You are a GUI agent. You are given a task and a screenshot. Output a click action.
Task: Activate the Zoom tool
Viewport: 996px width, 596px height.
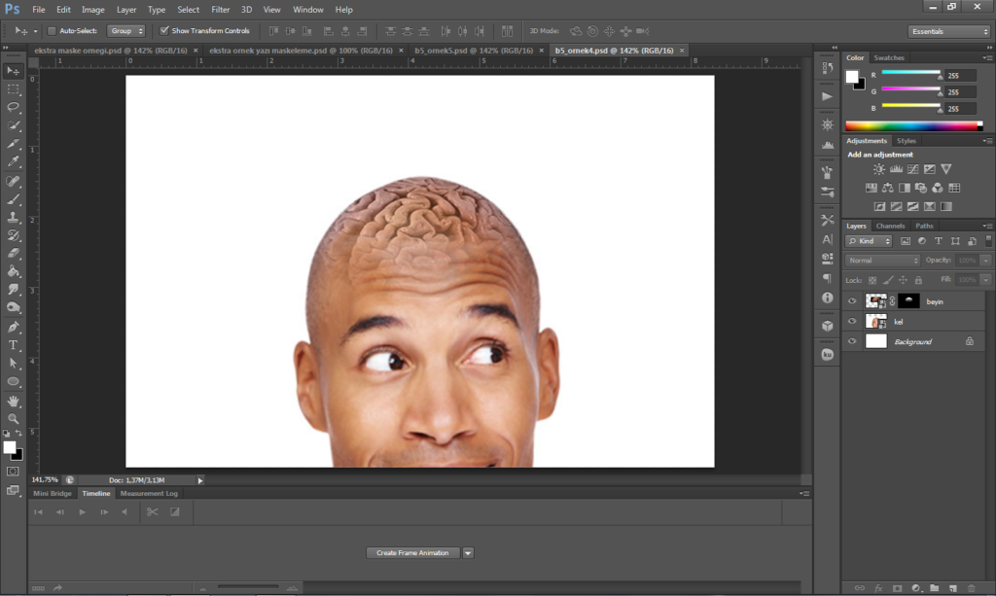tap(14, 418)
